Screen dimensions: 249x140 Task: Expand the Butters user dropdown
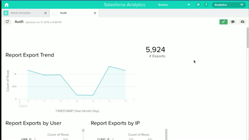click(x=189, y=5)
